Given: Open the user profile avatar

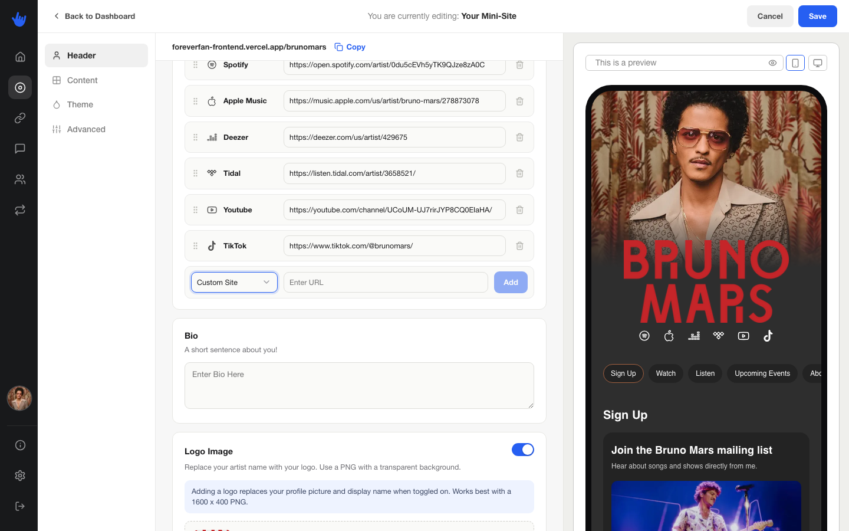Looking at the screenshot, I should click(x=19, y=398).
